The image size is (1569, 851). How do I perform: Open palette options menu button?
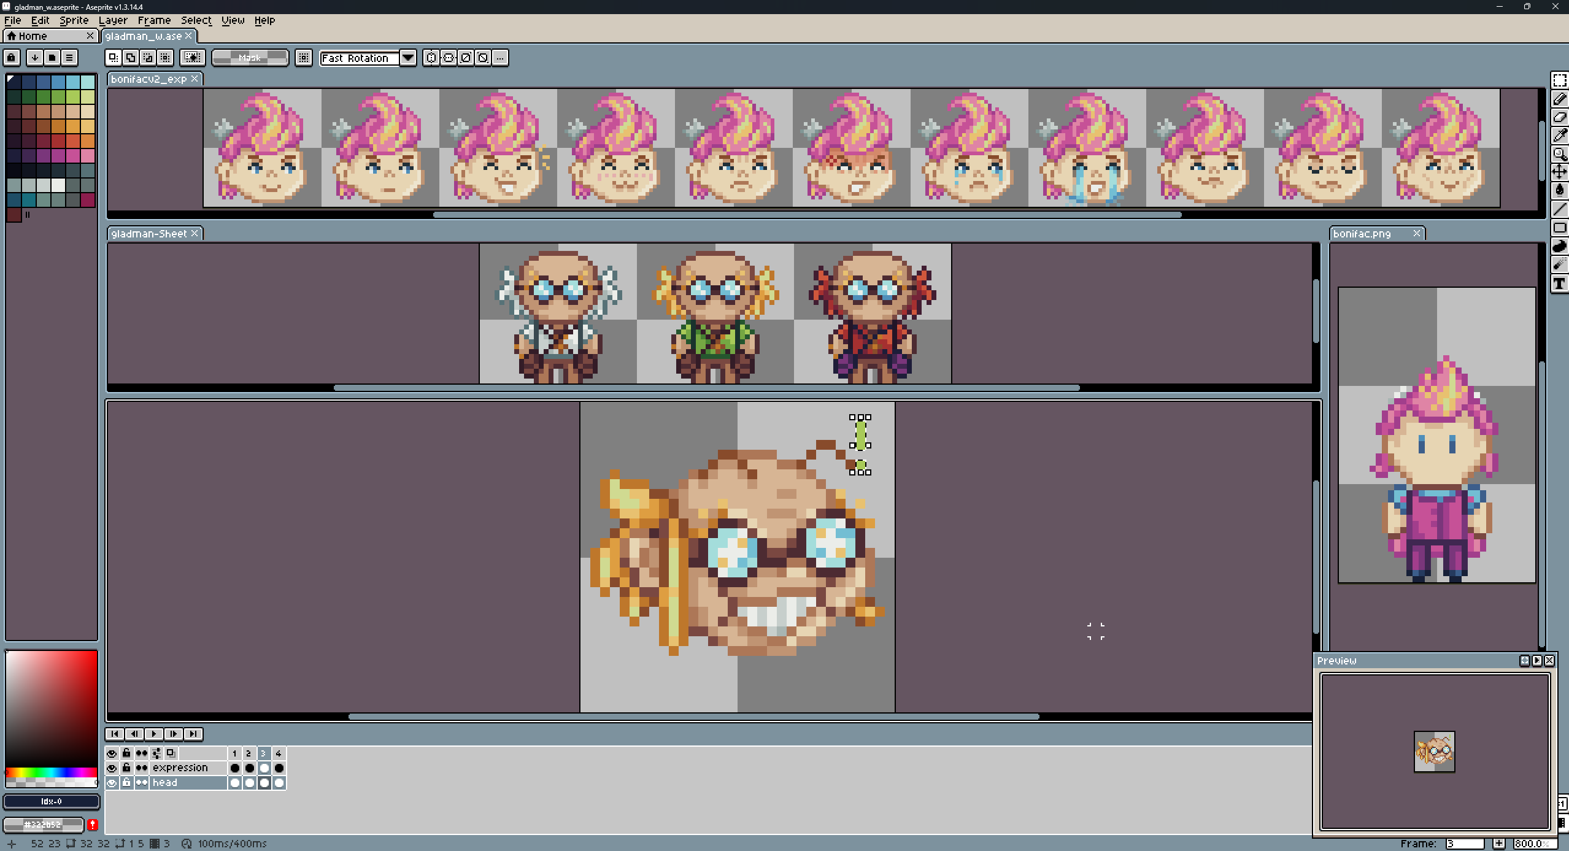tap(69, 58)
